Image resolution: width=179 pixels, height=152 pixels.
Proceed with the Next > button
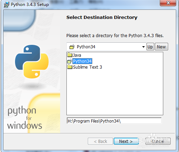coord(126,141)
